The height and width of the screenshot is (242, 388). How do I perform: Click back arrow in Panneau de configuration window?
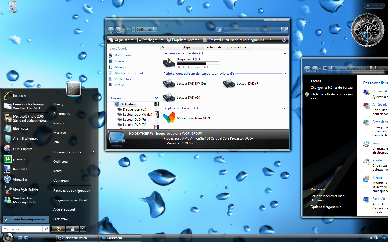[x=307, y=69]
